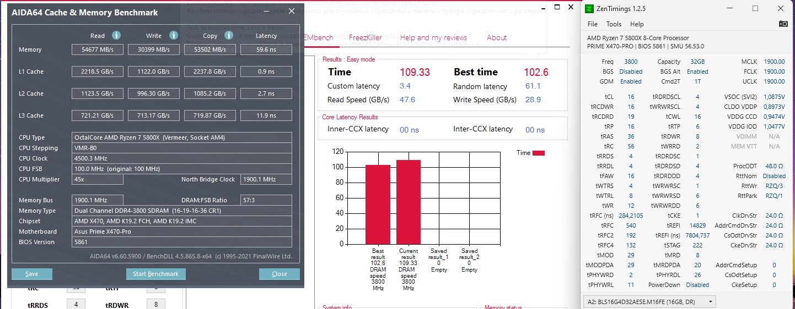The width and height of the screenshot is (795, 309).
Task: Click Start Benchmark in AIDA64
Action: [156, 274]
